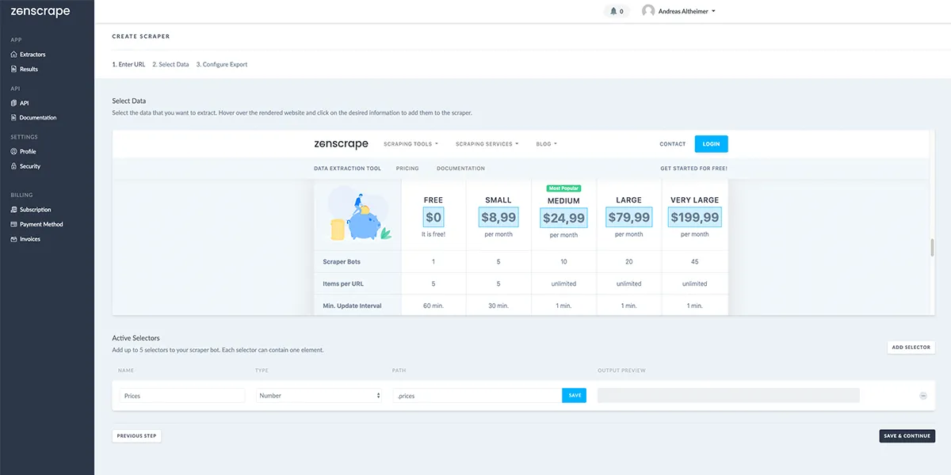
Task: Click the Documentation sidebar icon
Action: coord(13,117)
